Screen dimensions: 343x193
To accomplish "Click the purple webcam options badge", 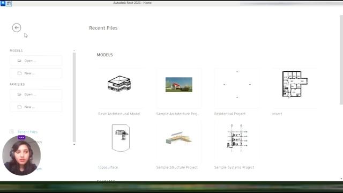I will 21,137.
